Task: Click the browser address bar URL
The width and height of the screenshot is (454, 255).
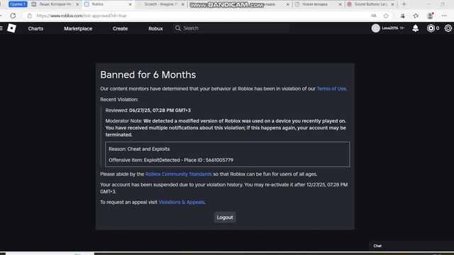Action: tap(82, 16)
